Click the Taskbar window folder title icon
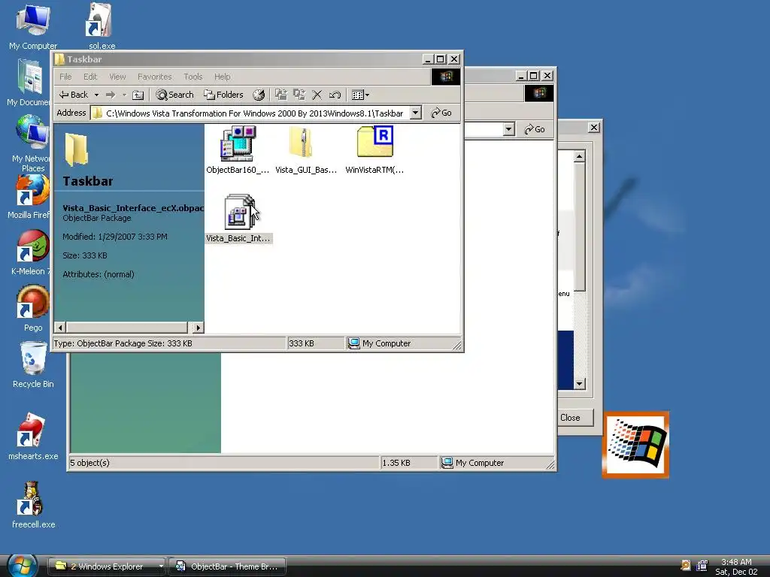 click(x=60, y=59)
